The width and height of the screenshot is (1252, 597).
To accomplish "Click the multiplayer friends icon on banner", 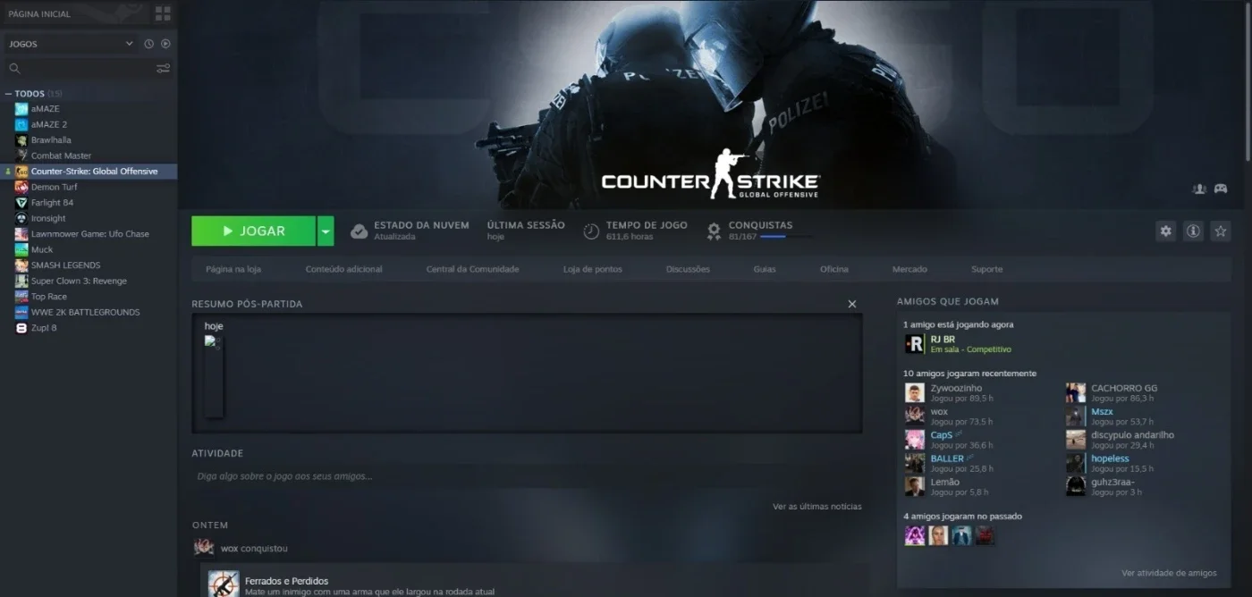I will 1199,189.
